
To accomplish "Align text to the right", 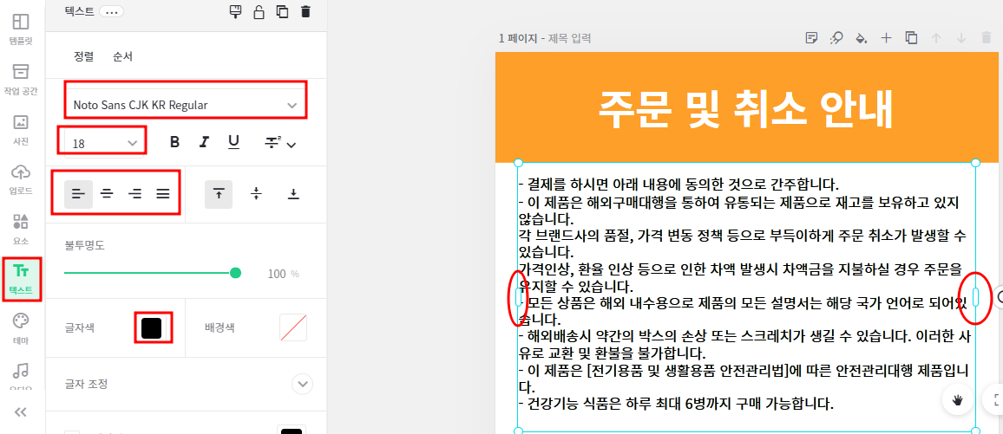I will tap(135, 195).
